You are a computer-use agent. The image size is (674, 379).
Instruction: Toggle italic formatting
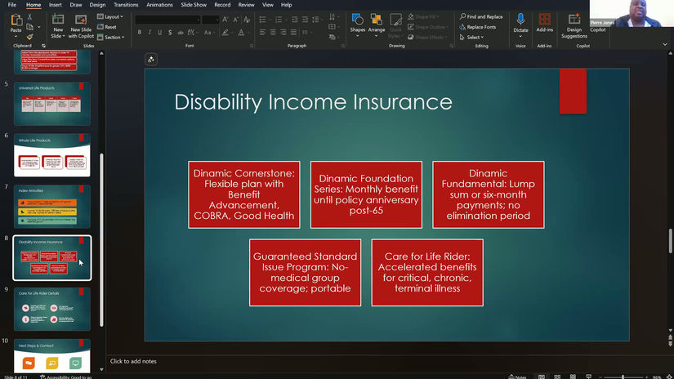tap(150, 33)
